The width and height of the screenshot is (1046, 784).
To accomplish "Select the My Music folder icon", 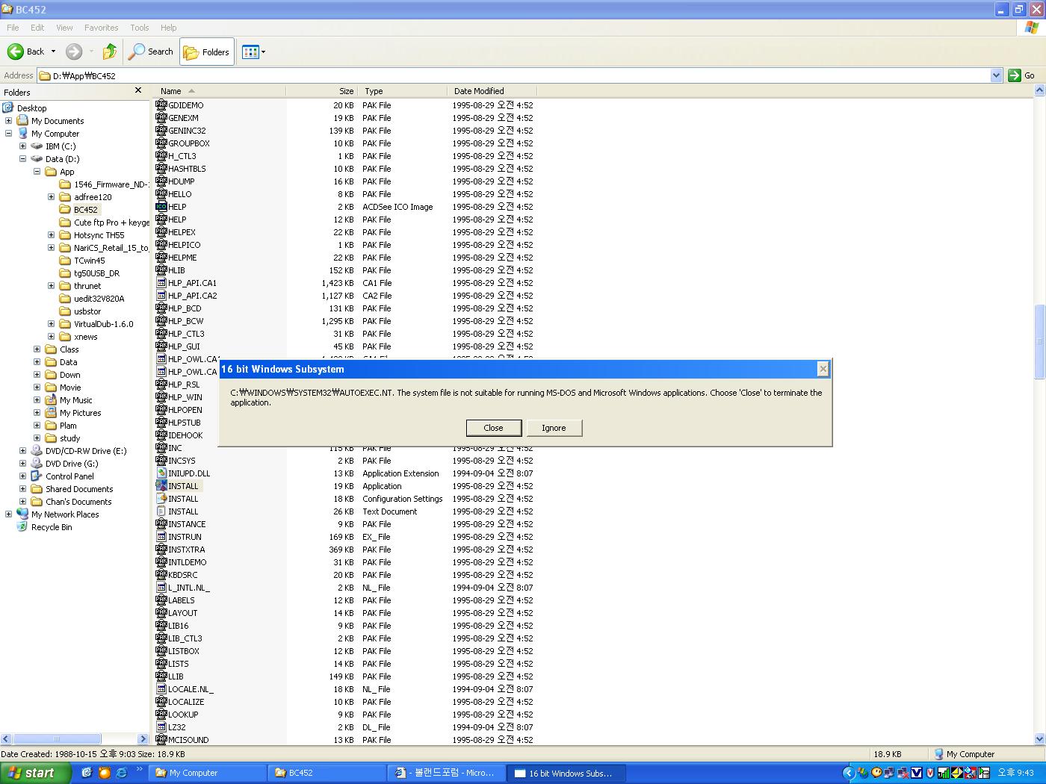I will [51, 400].
